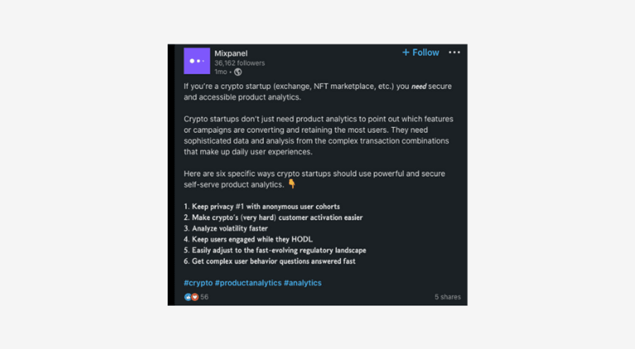Click list item about anonymous user cohorts
Screen dimensions: 635x349
coord(262,206)
